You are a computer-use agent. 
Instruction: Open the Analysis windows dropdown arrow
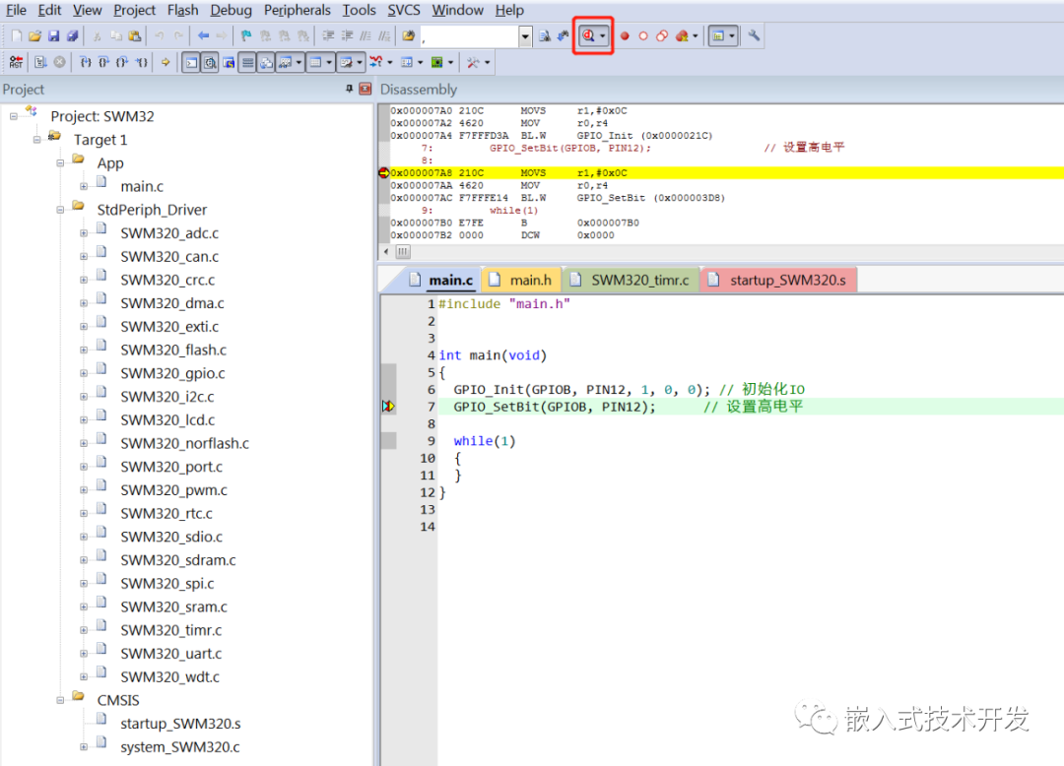tap(389, 62)
